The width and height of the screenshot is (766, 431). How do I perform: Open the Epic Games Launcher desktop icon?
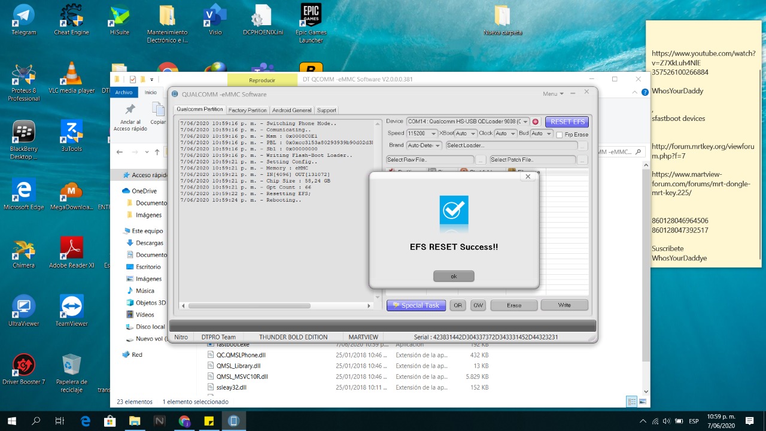[311, 23]
